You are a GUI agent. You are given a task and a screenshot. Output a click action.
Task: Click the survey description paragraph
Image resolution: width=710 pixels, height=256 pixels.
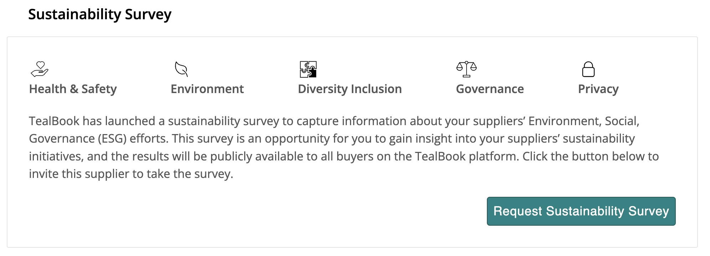344,147
